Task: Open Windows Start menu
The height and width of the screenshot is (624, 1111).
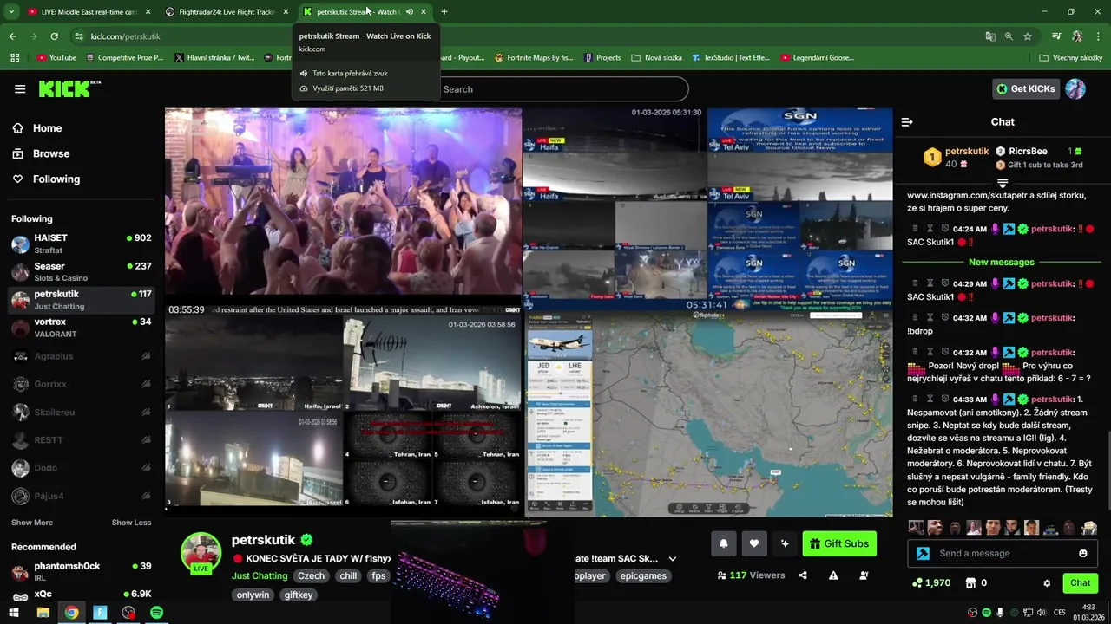Action: [x=14, y=613]
